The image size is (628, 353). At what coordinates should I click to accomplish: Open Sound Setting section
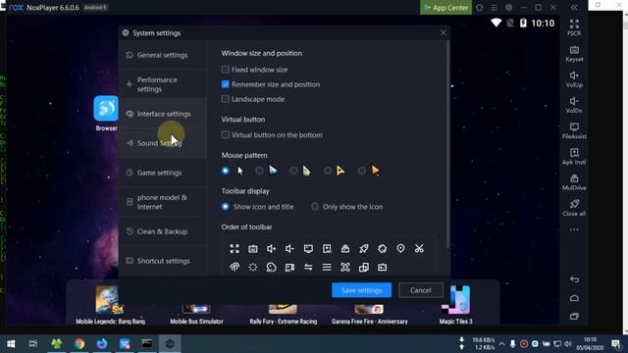coord(163,143)
